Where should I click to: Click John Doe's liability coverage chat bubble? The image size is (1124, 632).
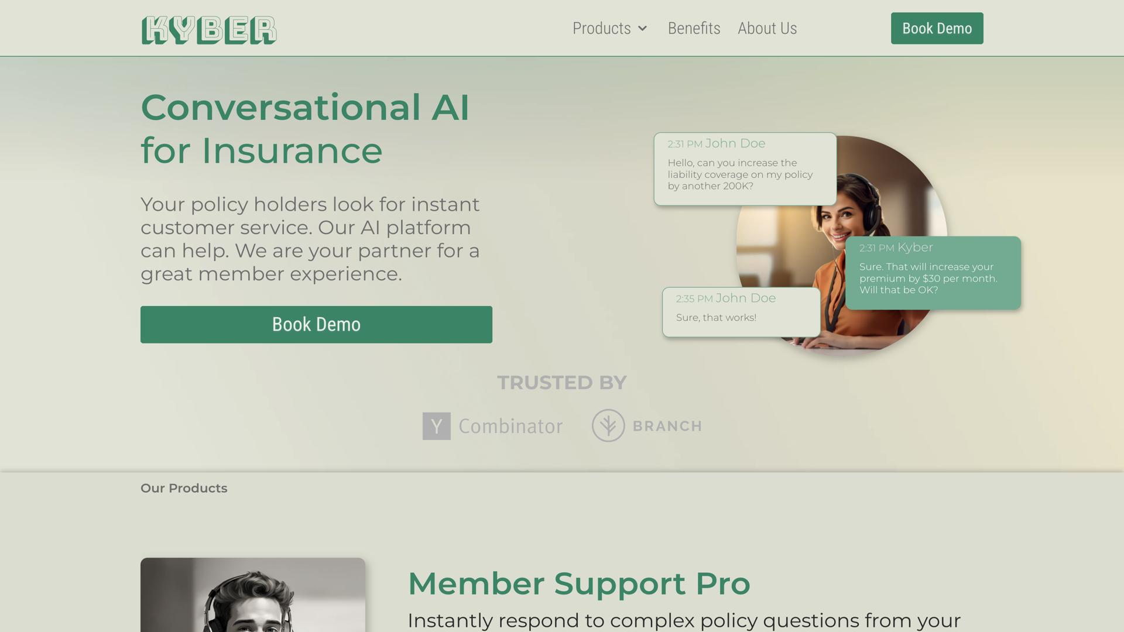coord(745,169)
